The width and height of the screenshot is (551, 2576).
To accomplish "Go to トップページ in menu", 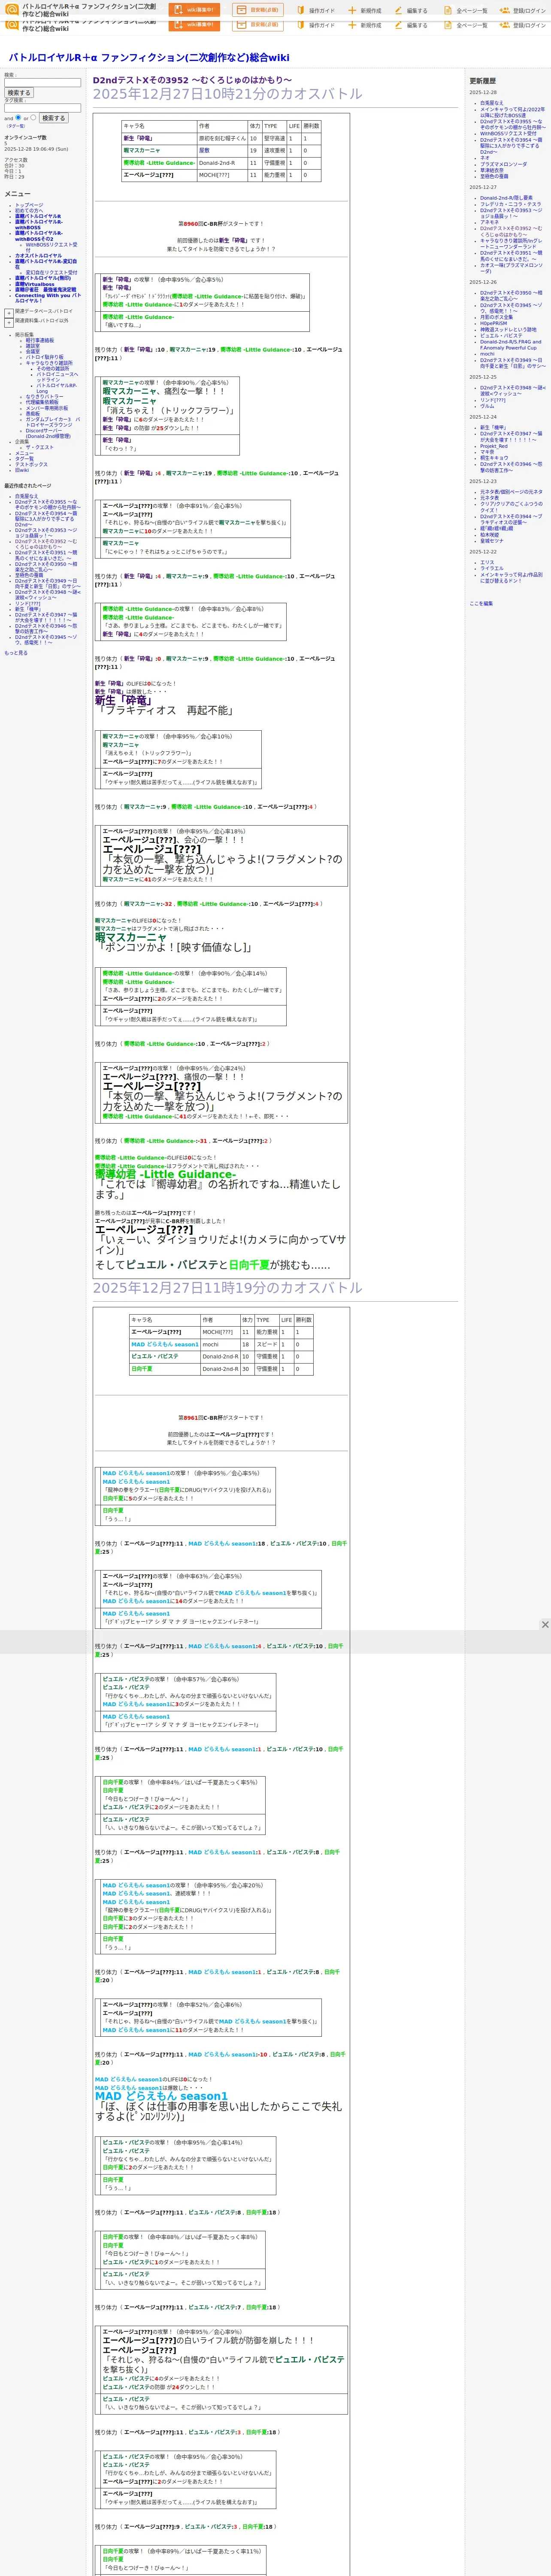I will pyautogui.click(x=29, y=205).
